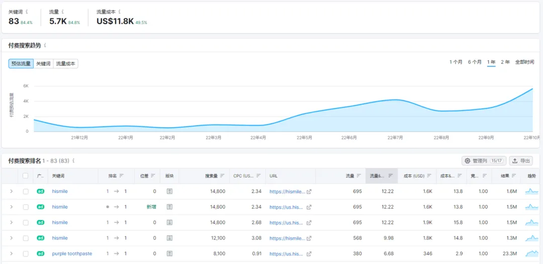Check the box for 2.68 CPC hismile row
The width and height of the screenshot is (543, 264).
[26, 222]
